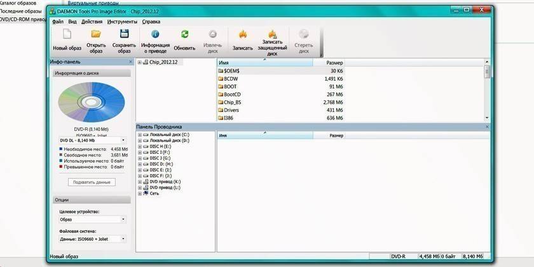This screenshot has width=534, height=267.
Task: Expand Локальный диск (C:) in explorer
Action: [x=139, y=135]
